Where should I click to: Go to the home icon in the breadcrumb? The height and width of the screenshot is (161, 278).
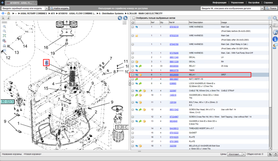pos(9,13)
